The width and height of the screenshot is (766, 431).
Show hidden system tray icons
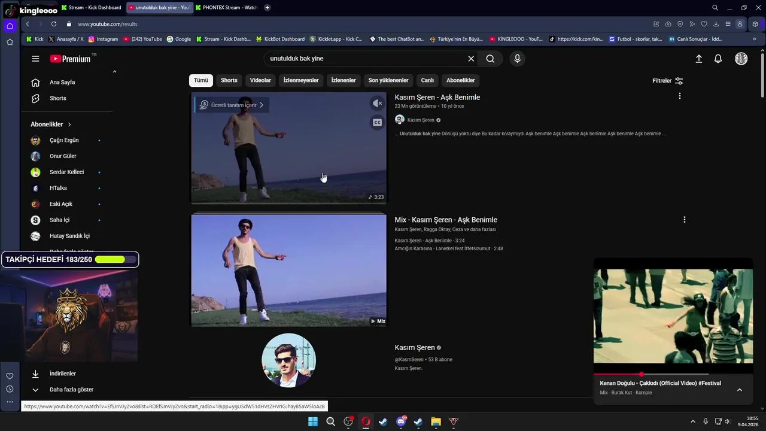[693, 421]
